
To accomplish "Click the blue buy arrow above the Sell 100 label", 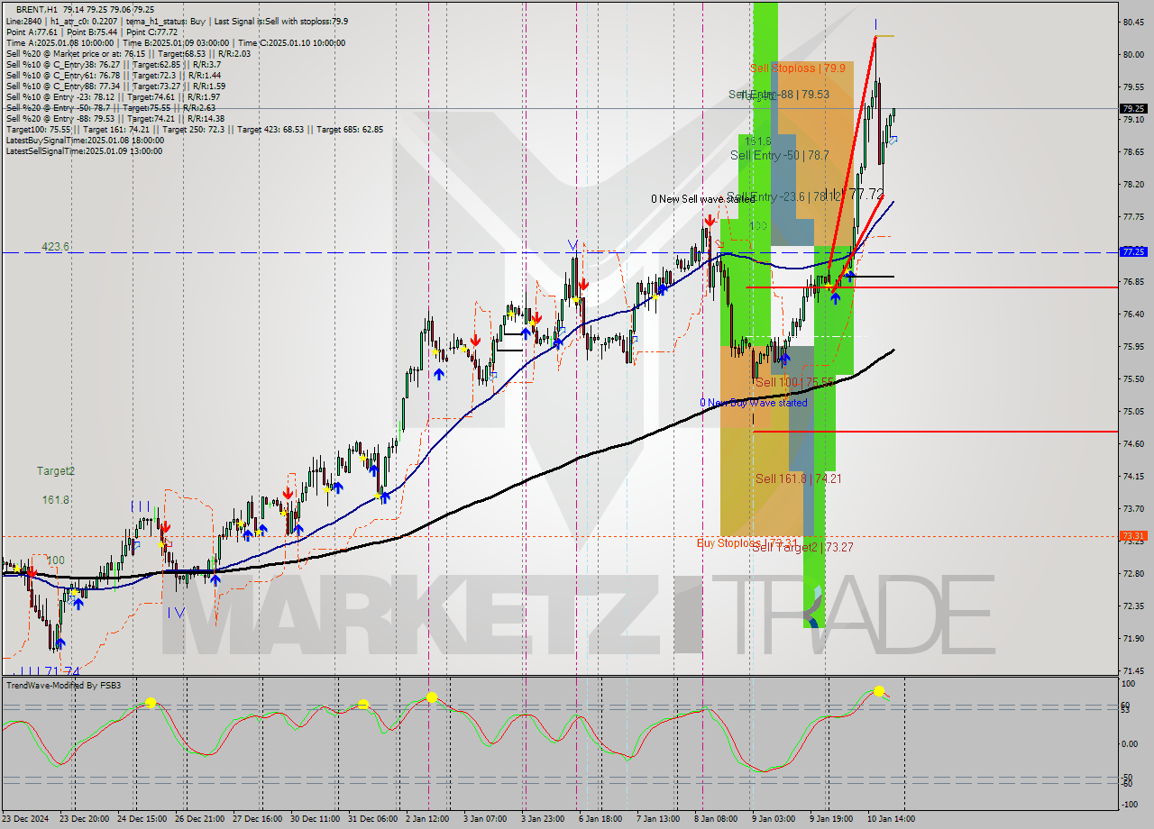I will click(785, 358).
